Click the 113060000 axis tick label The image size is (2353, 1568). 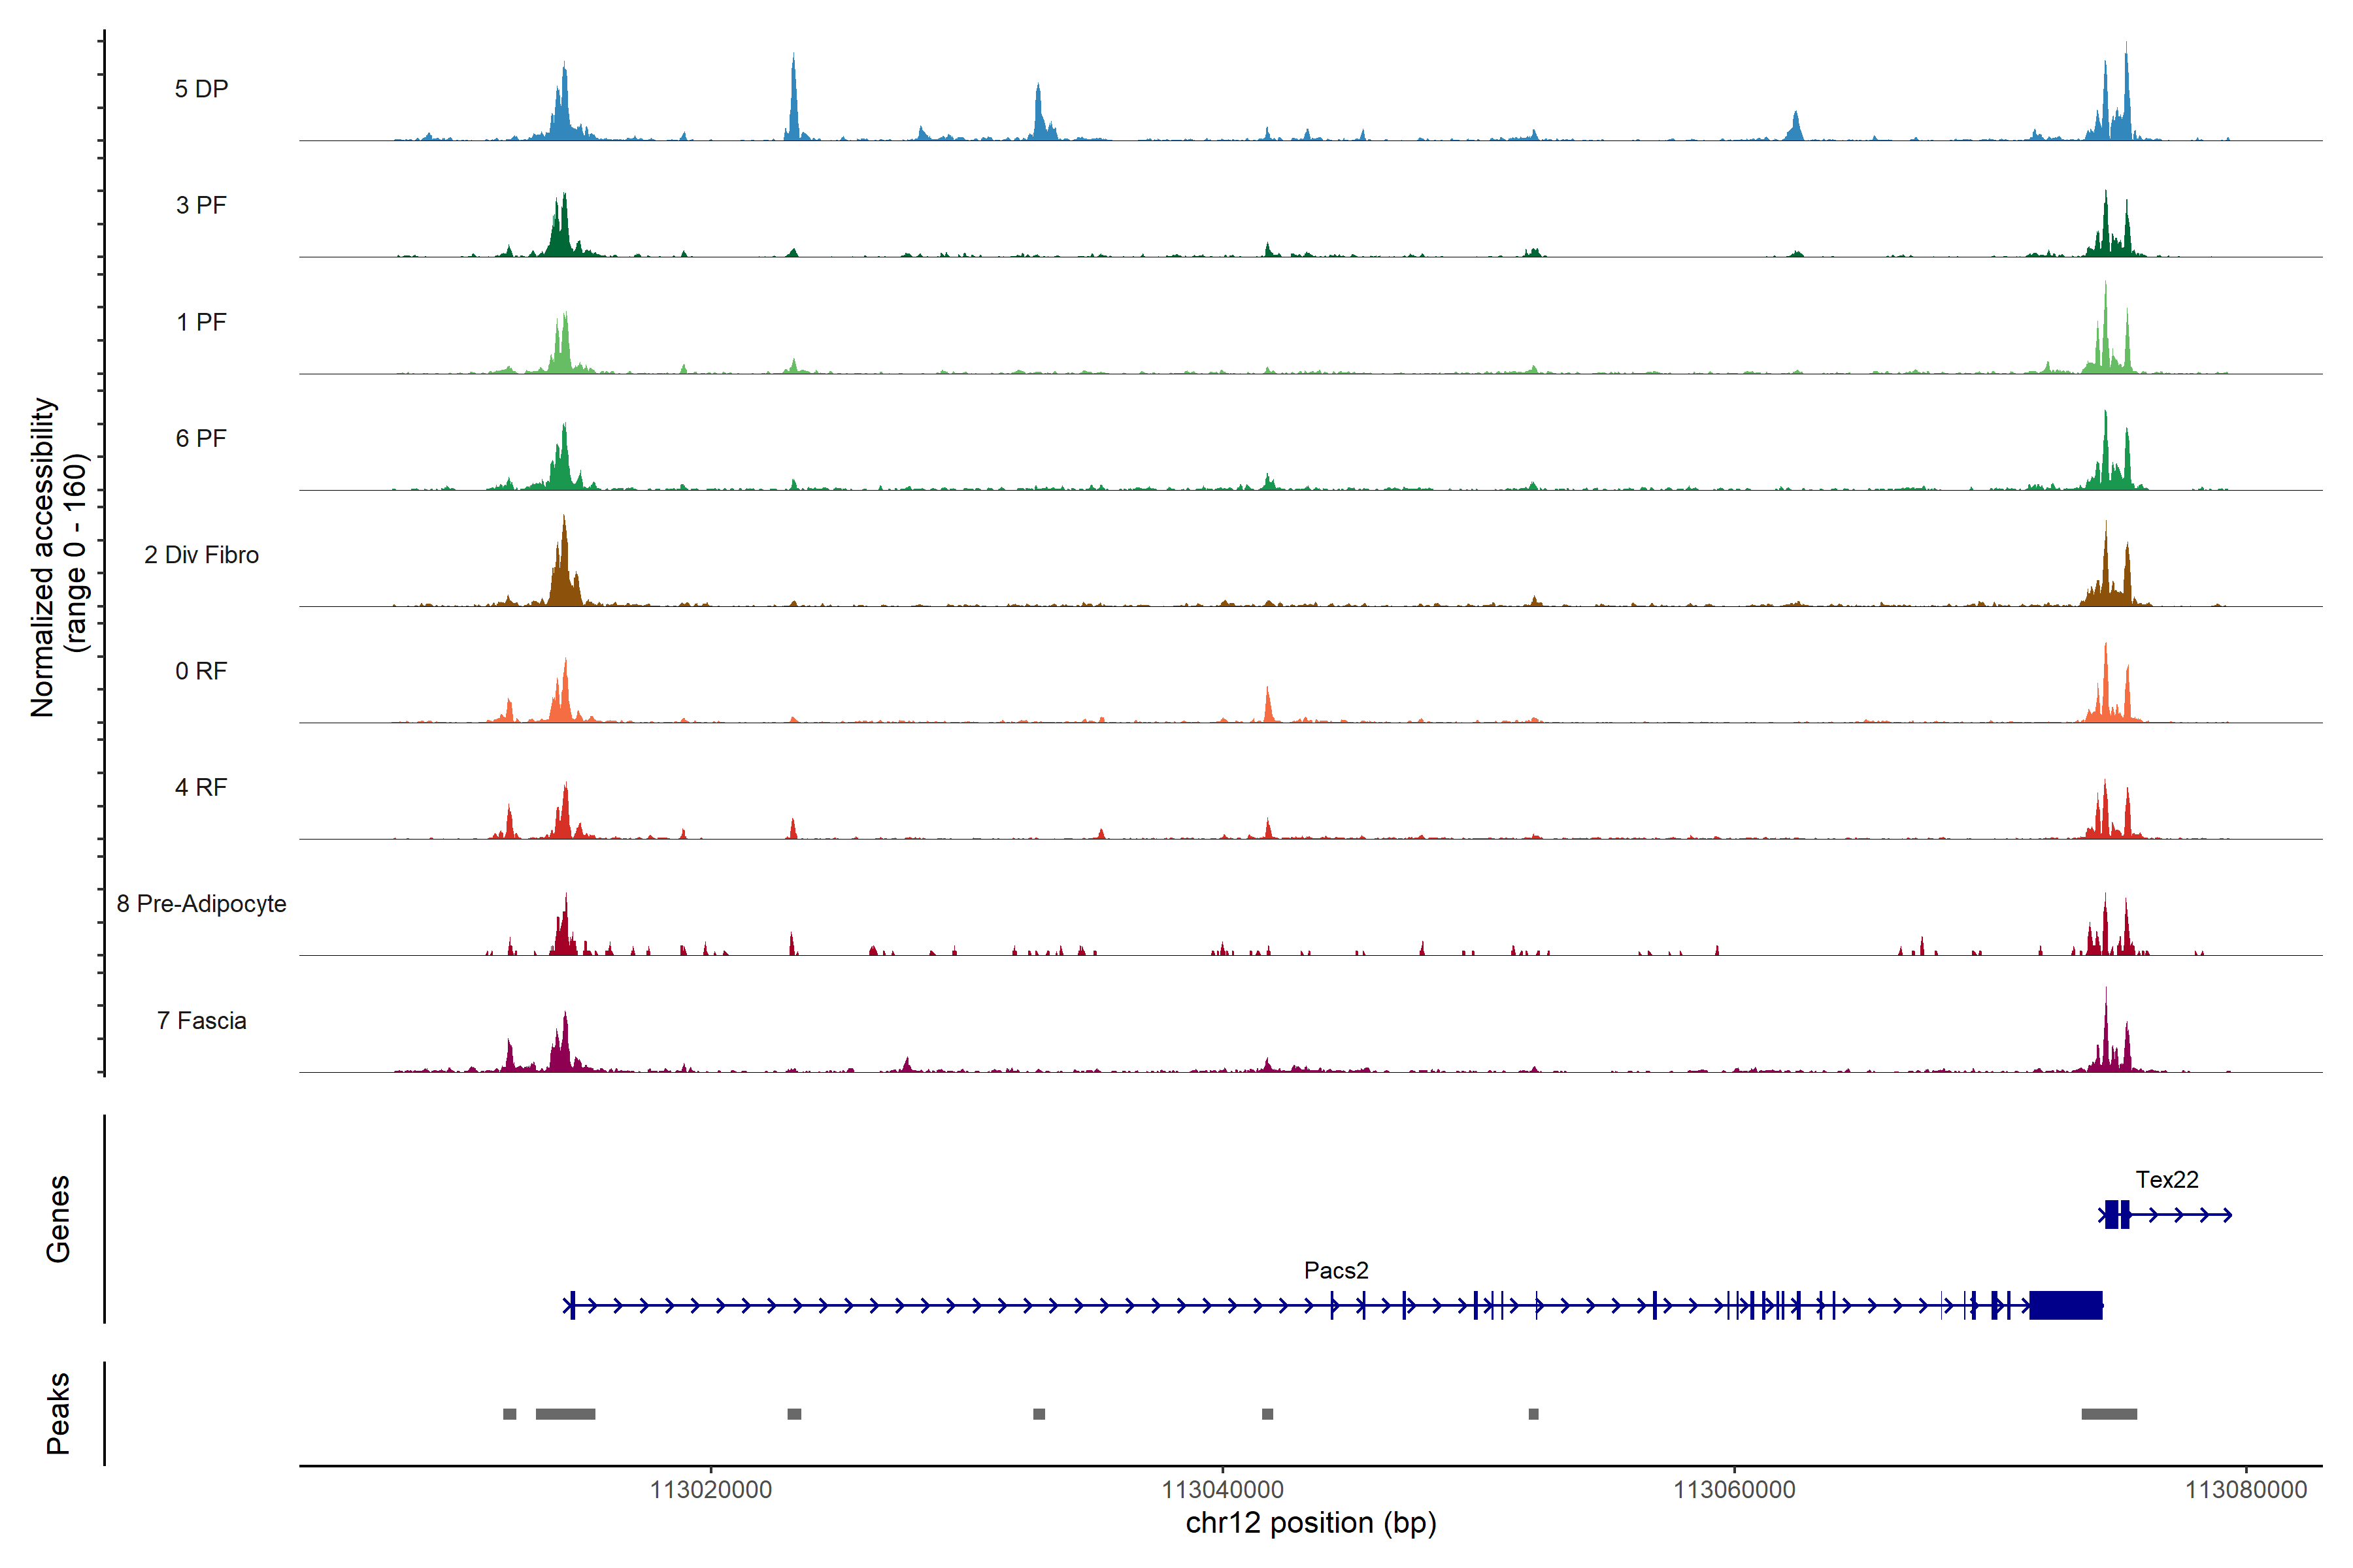1734,1489
